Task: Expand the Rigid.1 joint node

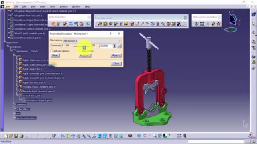Action: pos(17,60)
